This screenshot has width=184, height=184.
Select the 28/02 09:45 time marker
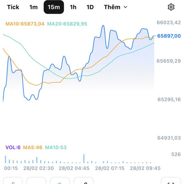[145, 168]
